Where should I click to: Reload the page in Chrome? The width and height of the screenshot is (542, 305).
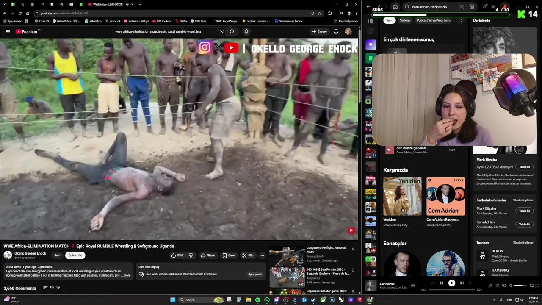tap(19, 13)
